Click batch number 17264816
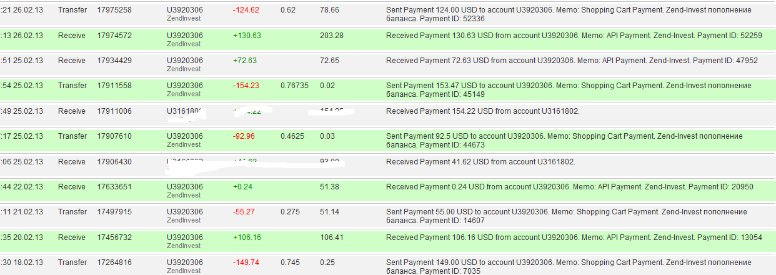This screenshot has width=776, height=275. click(114, 262)
